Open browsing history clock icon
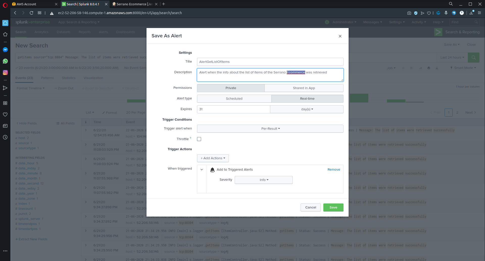The image size is (485, 261). click(x=5, y=137)
